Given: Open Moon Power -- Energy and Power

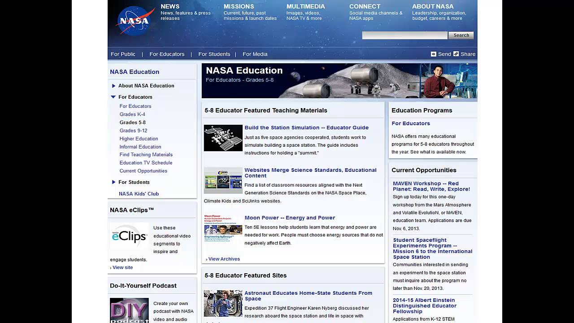Looking at the screenshot, I should tap(290, 218).
